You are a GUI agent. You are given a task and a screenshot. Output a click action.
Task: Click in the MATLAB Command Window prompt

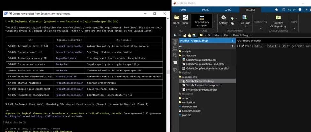[x=274, y=46]
